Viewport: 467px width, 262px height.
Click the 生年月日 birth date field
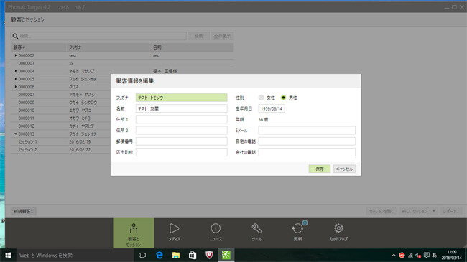[272, 108]
